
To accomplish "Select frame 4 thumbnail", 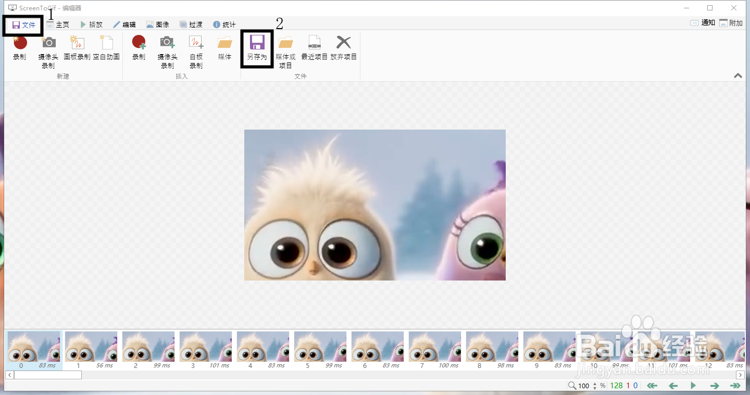I will (263, 350).
